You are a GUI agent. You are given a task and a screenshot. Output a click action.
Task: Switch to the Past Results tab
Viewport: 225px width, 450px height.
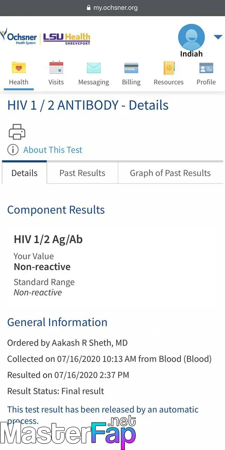pos(82,173)
